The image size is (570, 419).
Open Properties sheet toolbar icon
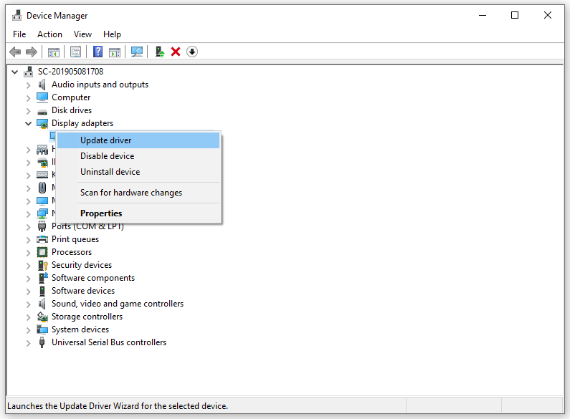pos(75,52)
